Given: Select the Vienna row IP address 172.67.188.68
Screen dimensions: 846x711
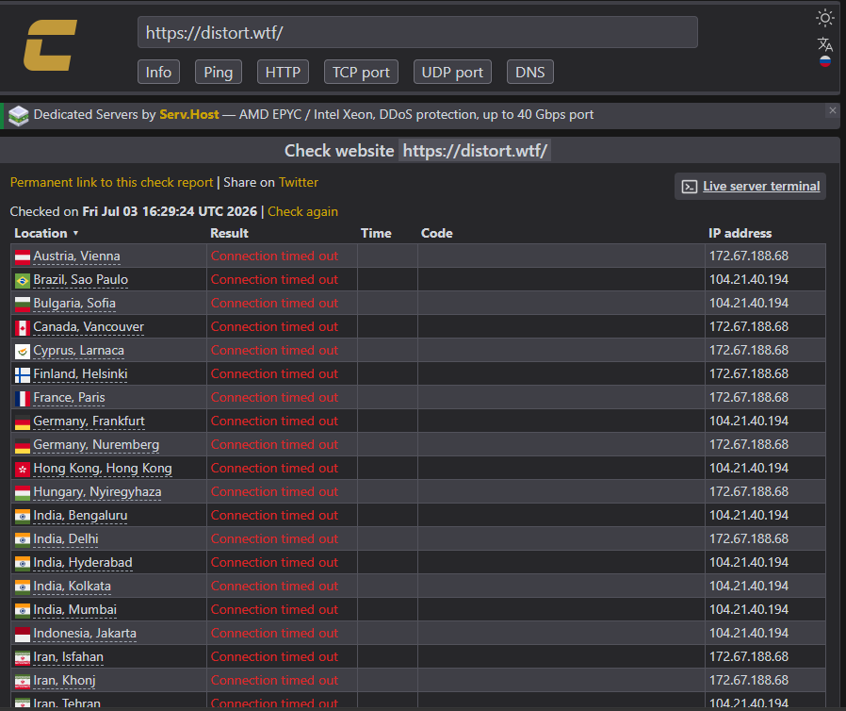Looking at the screenshot, I should coord(748,256).
